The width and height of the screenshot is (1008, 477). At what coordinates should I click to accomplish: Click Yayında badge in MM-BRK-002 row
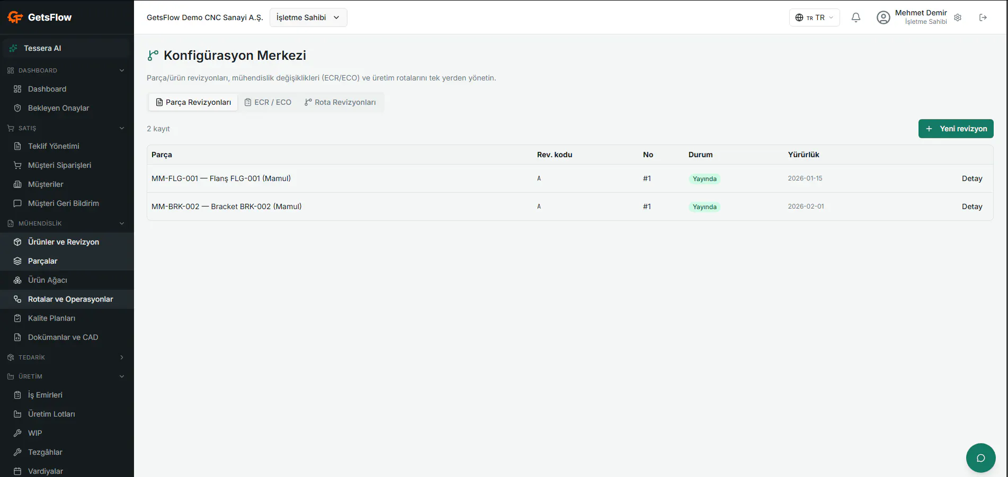[704, 207]
